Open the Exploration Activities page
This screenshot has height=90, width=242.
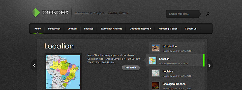click(111, 28)
